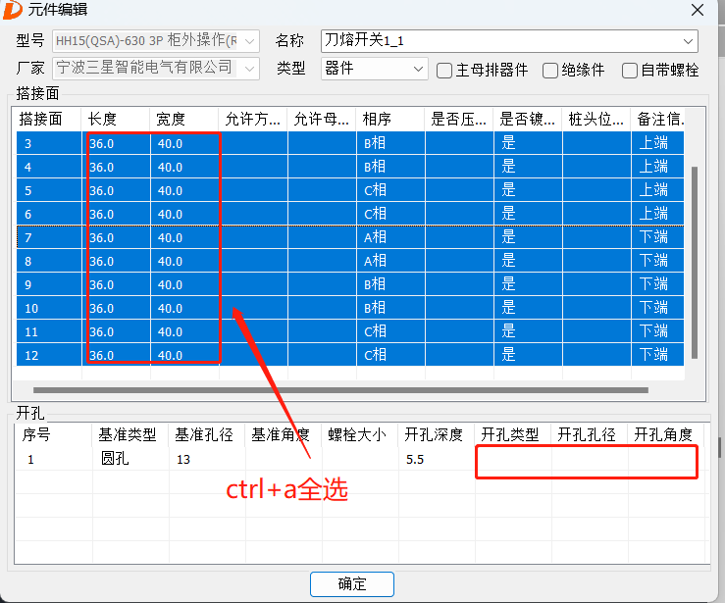Click the 名称 field text 刀熔开关1_1
The width and height of the screenshot is (725, 603).
[364, 40]
